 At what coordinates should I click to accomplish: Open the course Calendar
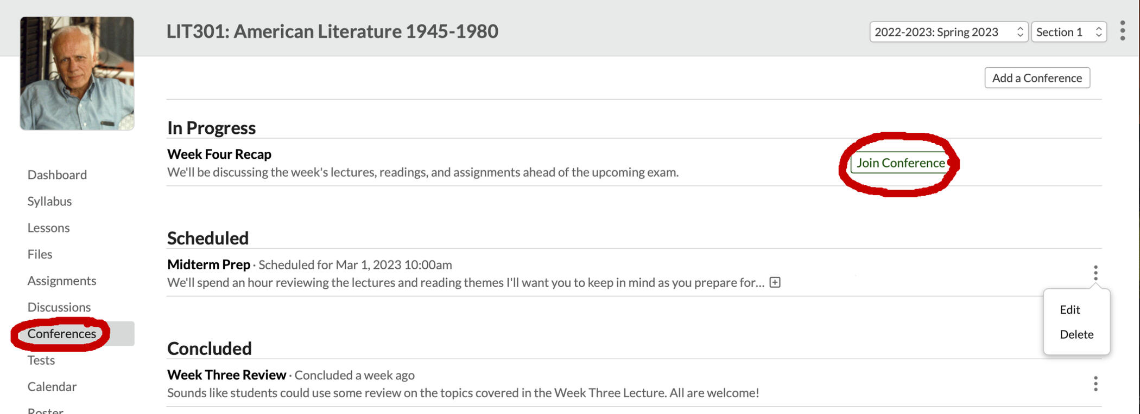[52, 387]
